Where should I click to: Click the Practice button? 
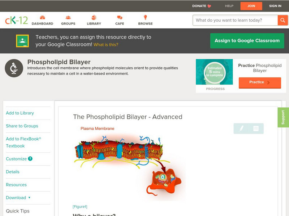click(x=260, y=83)
